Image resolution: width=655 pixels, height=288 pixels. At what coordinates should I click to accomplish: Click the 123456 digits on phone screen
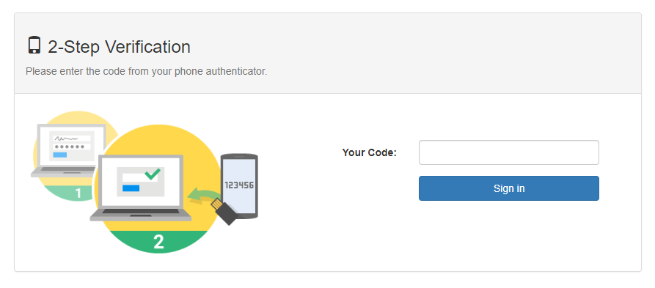point(239,185)
